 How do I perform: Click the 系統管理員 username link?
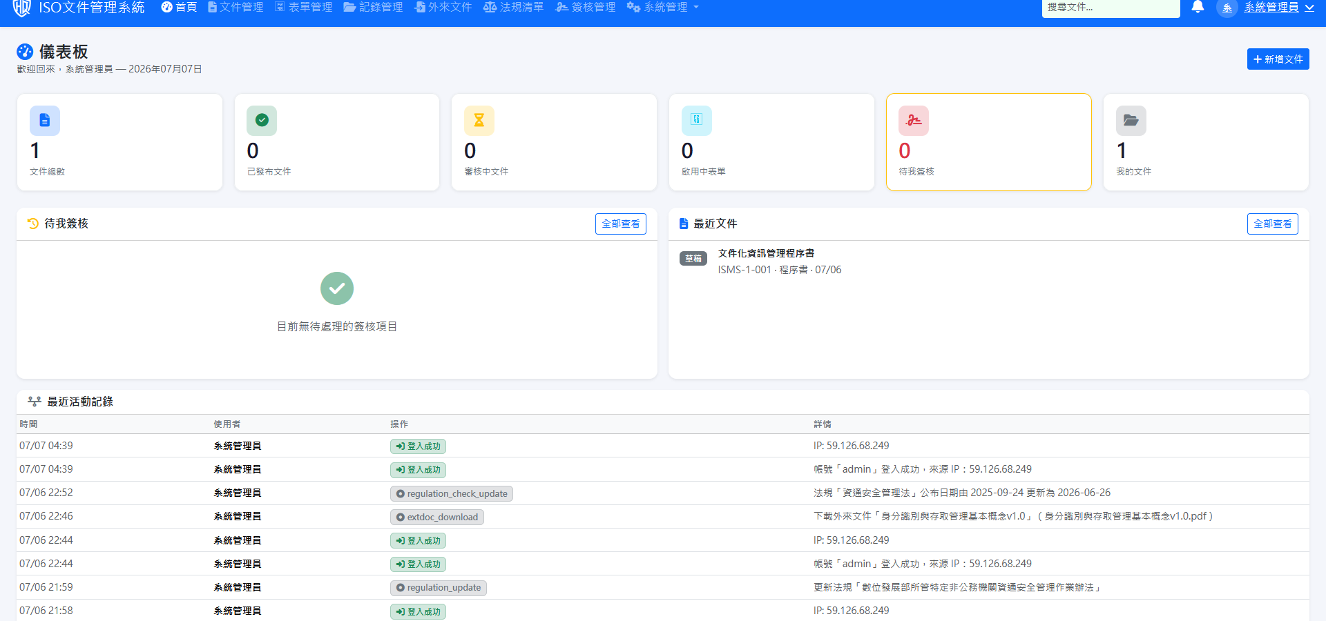click(1271, 8)
